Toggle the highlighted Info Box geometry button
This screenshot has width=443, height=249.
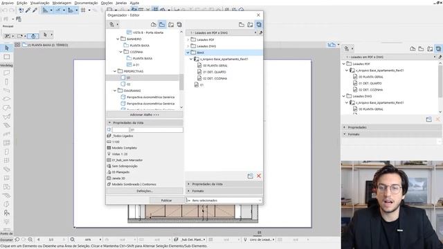click(33, 36)
